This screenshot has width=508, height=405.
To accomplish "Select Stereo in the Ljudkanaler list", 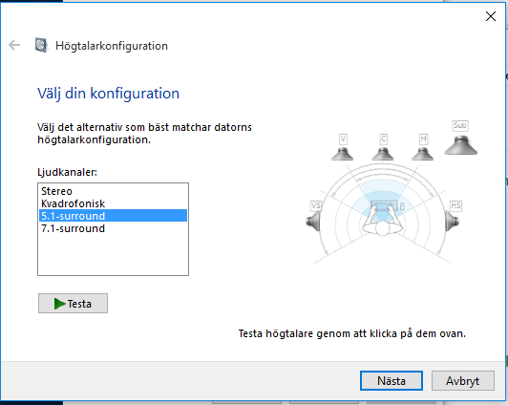I will [113, 191].
